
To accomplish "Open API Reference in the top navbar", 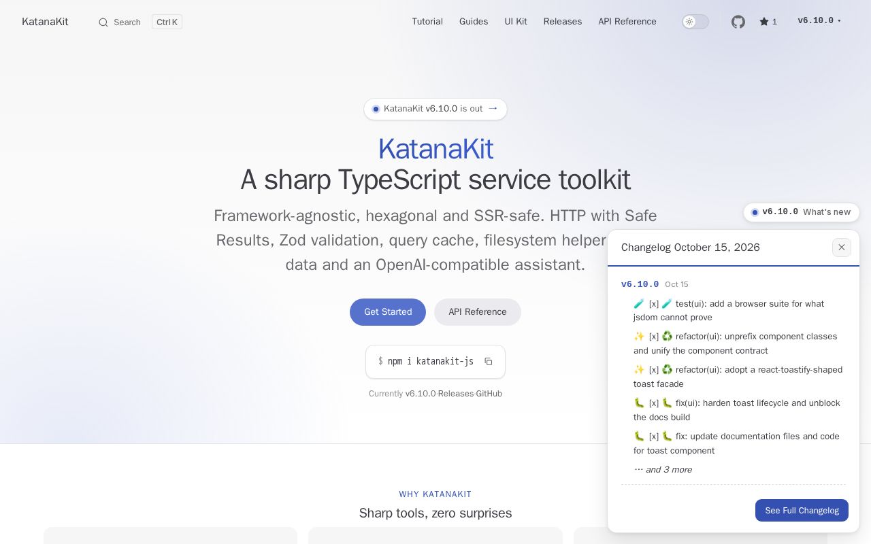I will (x=627, y=22).
